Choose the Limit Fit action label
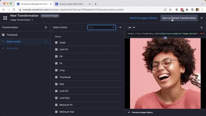Screen dimensions: 206x116 pyautogui.click(x=64, y=49)
